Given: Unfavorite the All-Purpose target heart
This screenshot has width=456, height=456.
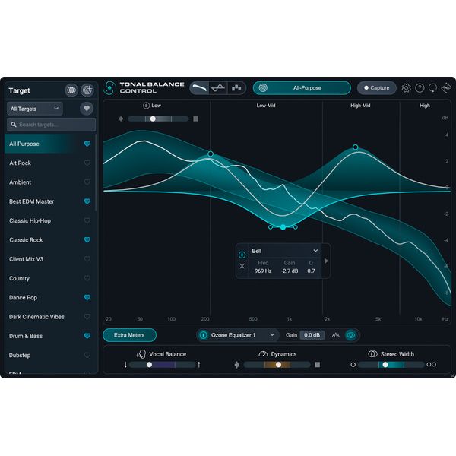Looking at the screenshot, I should 87,144.
